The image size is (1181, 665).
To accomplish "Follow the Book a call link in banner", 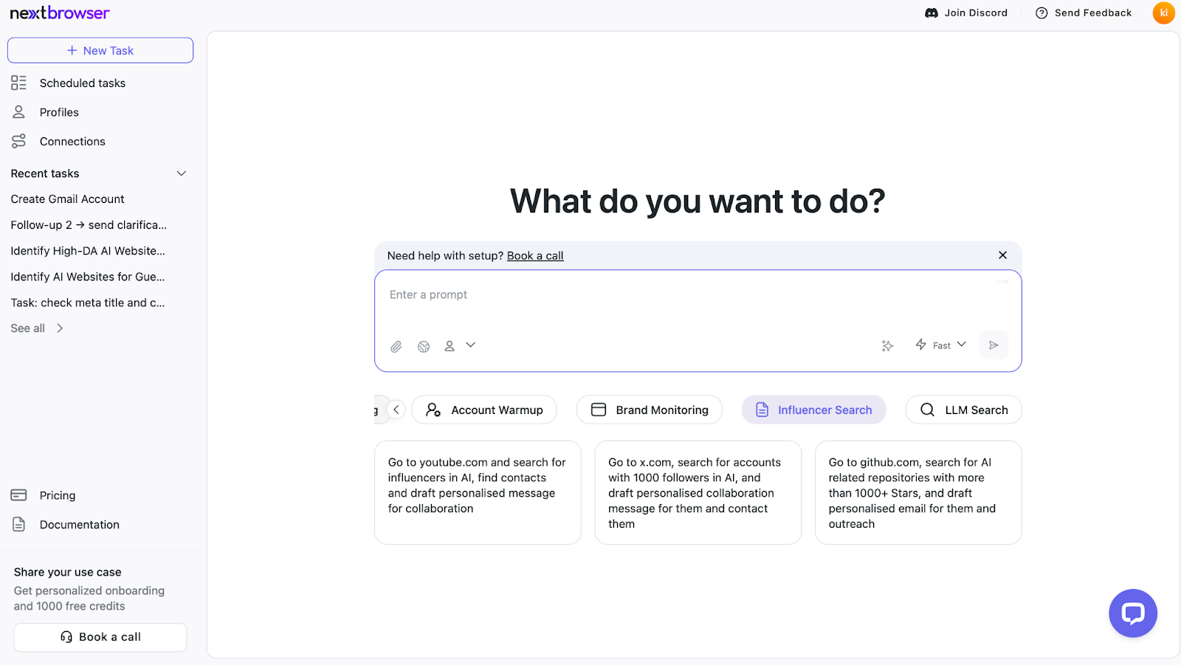I will (535, 255).
